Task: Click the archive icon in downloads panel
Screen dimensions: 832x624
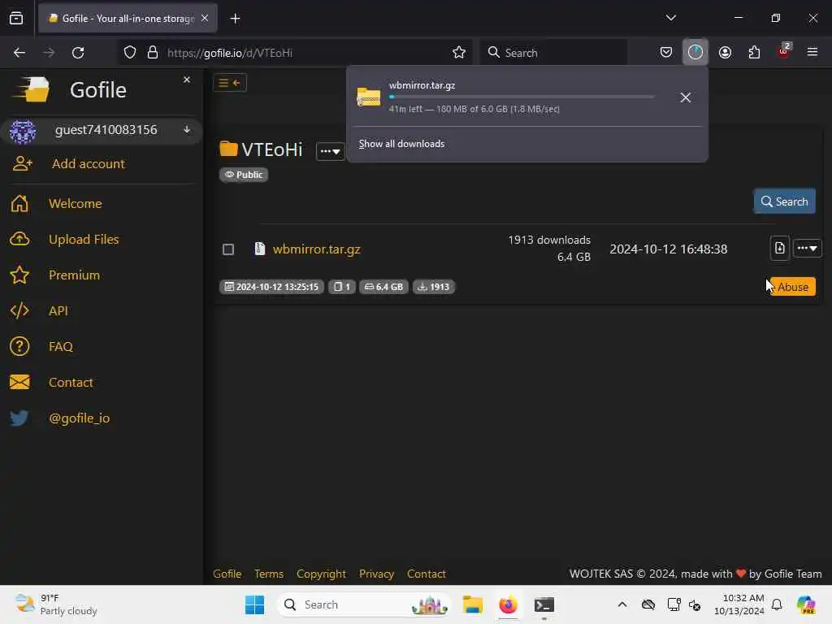Action: tap(368, 97)
